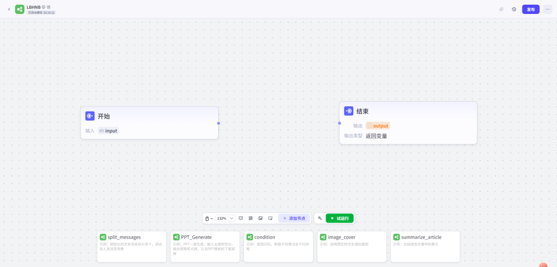The width and height of the screenshot is (557, 267).
Task: Click the 添加节点 add node button
Action: pos(294,218)
